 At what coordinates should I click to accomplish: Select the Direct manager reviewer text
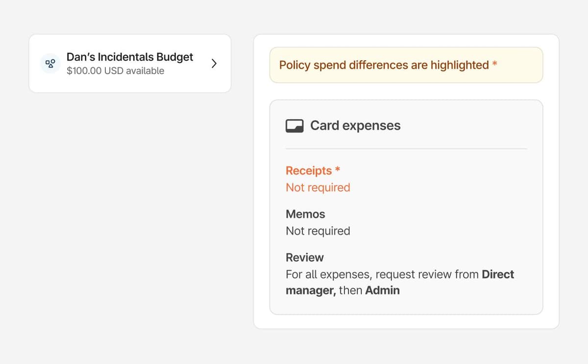(498, 274)
